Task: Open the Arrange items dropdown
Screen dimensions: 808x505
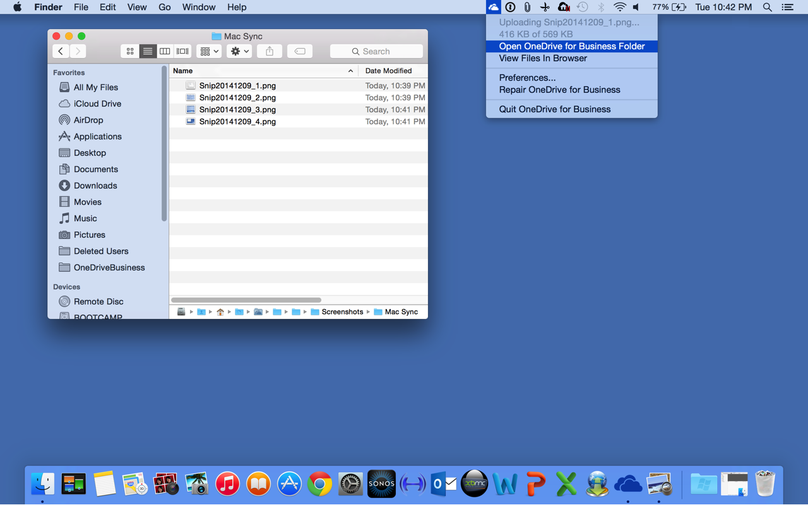Action: pyautogui.click(x=209, y=52)
